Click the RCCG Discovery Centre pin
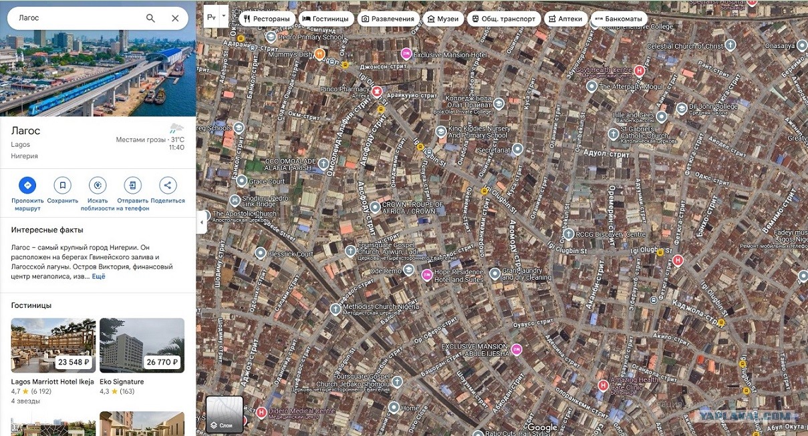The height and width of the screenshot is (436, 808). (569, 234)
